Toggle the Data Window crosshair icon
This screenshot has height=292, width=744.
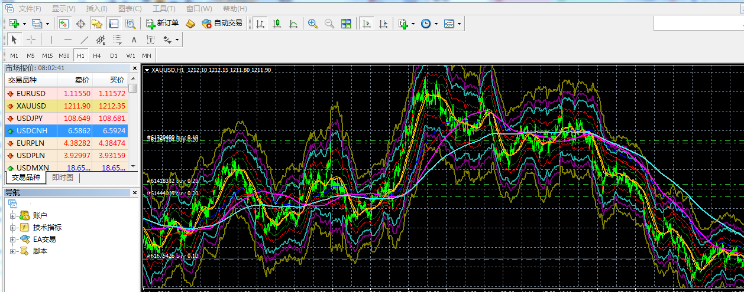point(80,24)
